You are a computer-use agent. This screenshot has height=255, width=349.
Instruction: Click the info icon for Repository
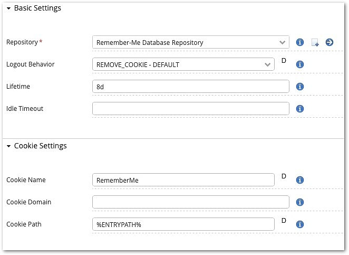(x=300, y=42)
